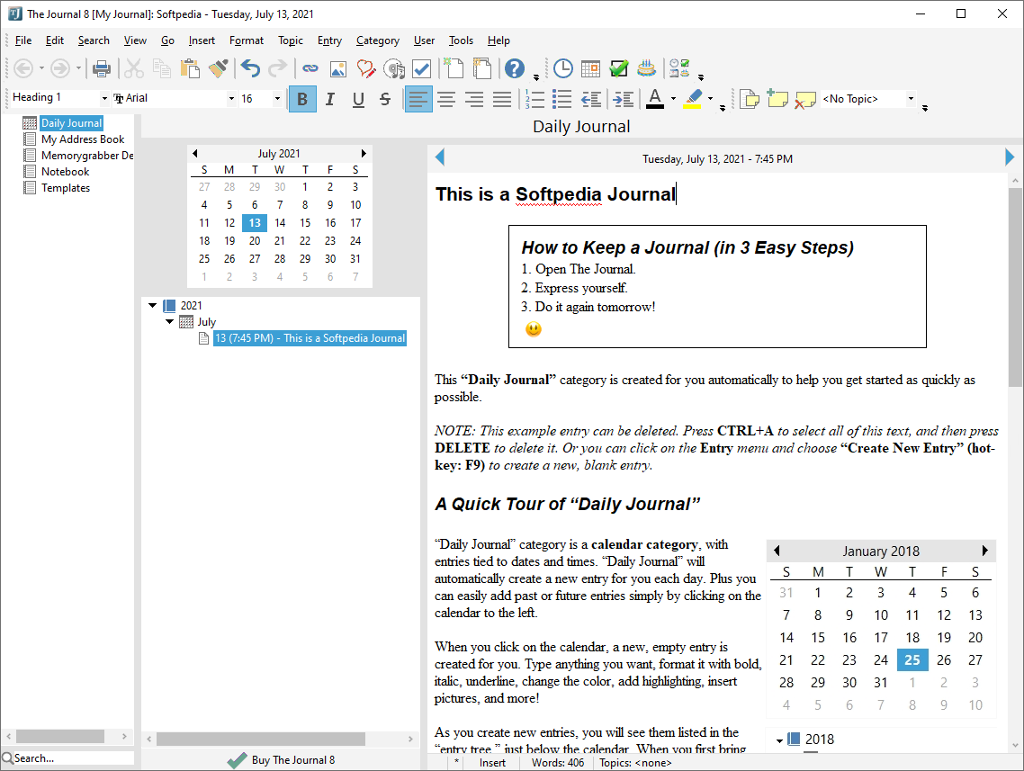Apply a bulleted list
The width and height of the screenshot is (1024, 771).
562,99
